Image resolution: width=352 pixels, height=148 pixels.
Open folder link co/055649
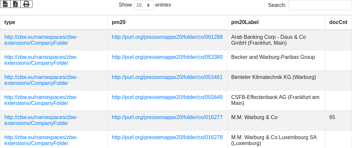(167, 97)
